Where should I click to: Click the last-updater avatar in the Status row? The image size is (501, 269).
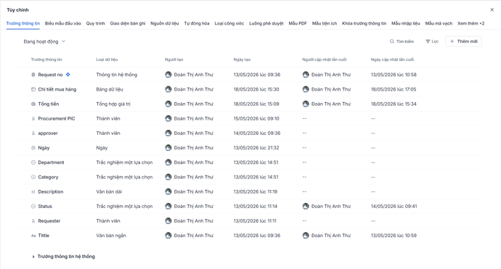point(306,207)
